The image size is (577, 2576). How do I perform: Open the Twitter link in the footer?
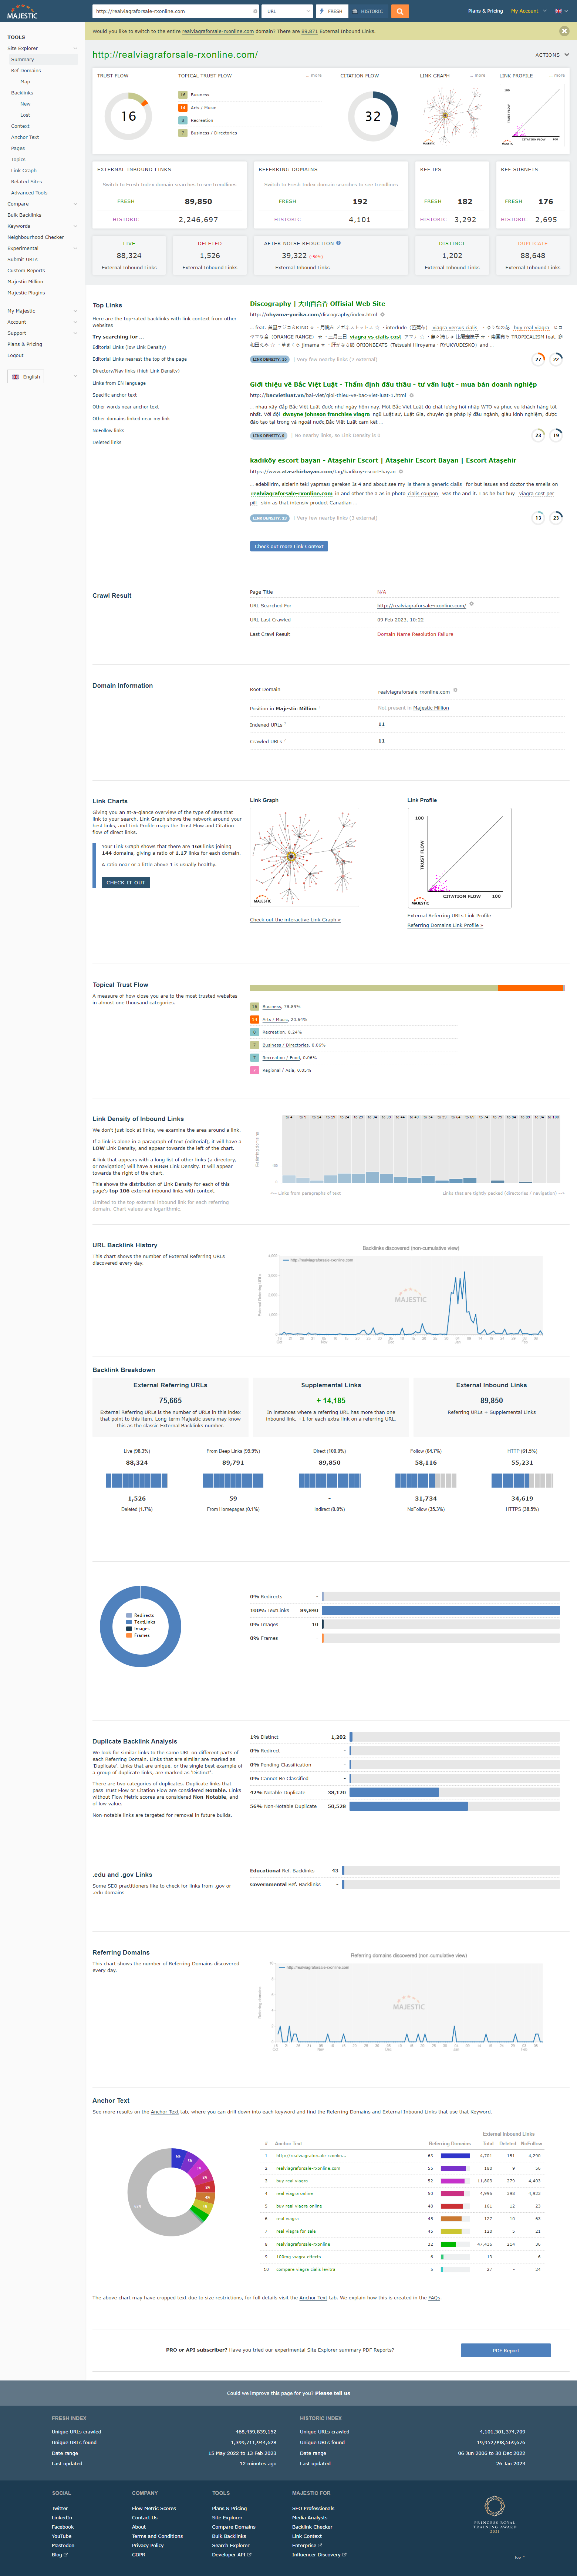60,2508
